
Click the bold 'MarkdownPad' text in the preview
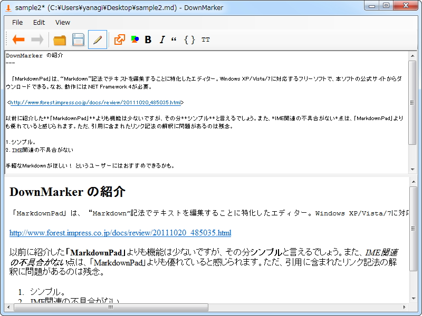[96, 253]
